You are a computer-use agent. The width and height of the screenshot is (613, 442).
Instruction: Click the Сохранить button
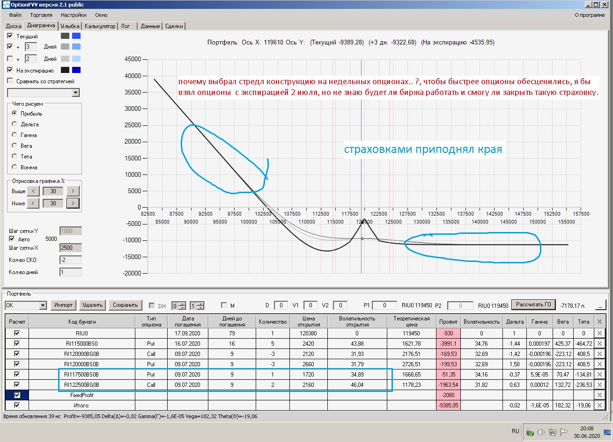pos(126,305)
